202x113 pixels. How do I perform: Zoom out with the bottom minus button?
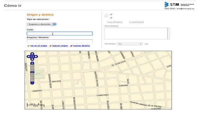point(32,83)
